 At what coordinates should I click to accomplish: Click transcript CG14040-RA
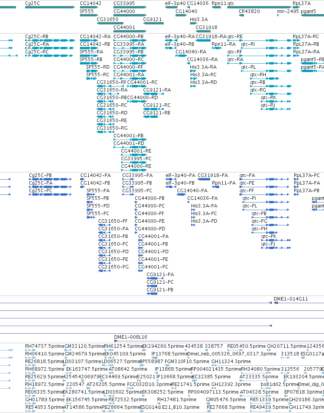point(191,52)
